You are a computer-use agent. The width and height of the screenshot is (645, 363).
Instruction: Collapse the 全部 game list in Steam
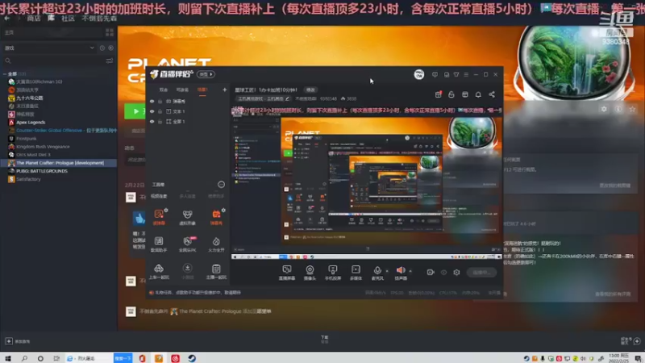tap(5, 74)
